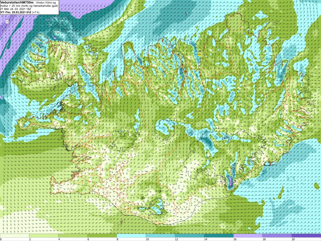Click the legend scale number '4'
The width and height of the screenshot is (321, 241).
tap(59, 239)
